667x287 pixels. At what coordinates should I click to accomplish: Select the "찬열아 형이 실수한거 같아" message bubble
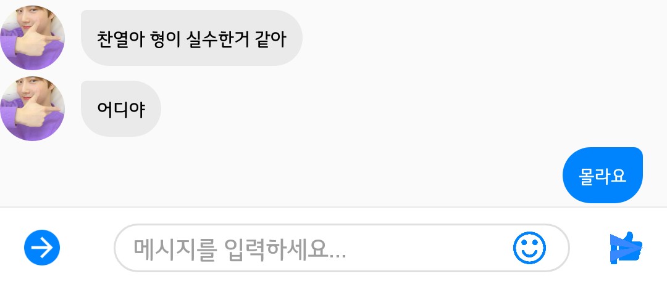point(191,38)
